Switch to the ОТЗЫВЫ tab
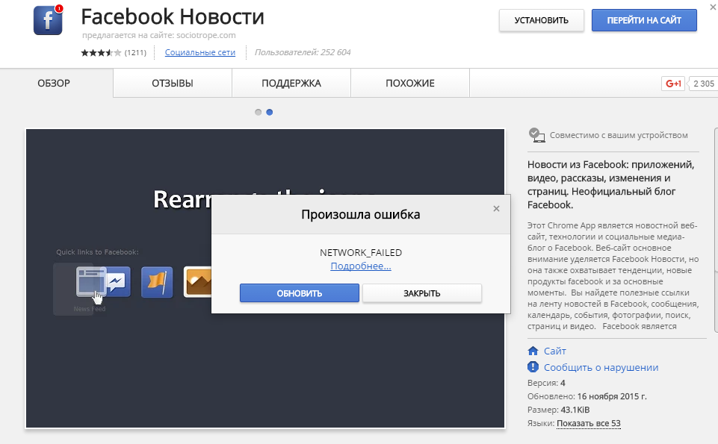This screenshot has width=718, height=444. pos(173,84)
